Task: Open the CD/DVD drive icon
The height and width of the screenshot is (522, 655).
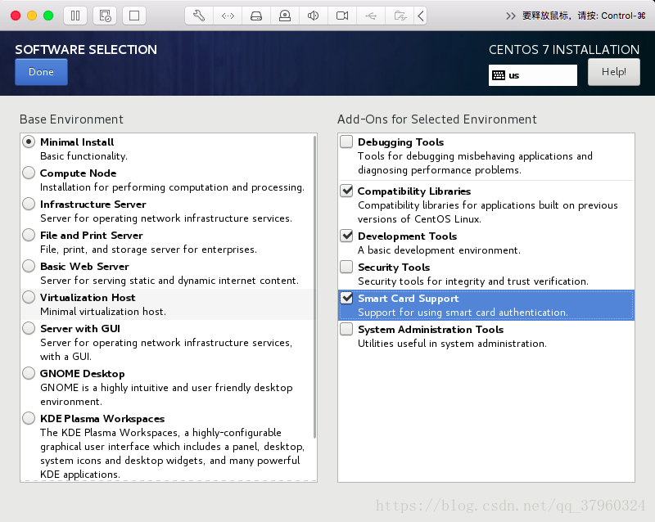Action: tap(285, 16)
